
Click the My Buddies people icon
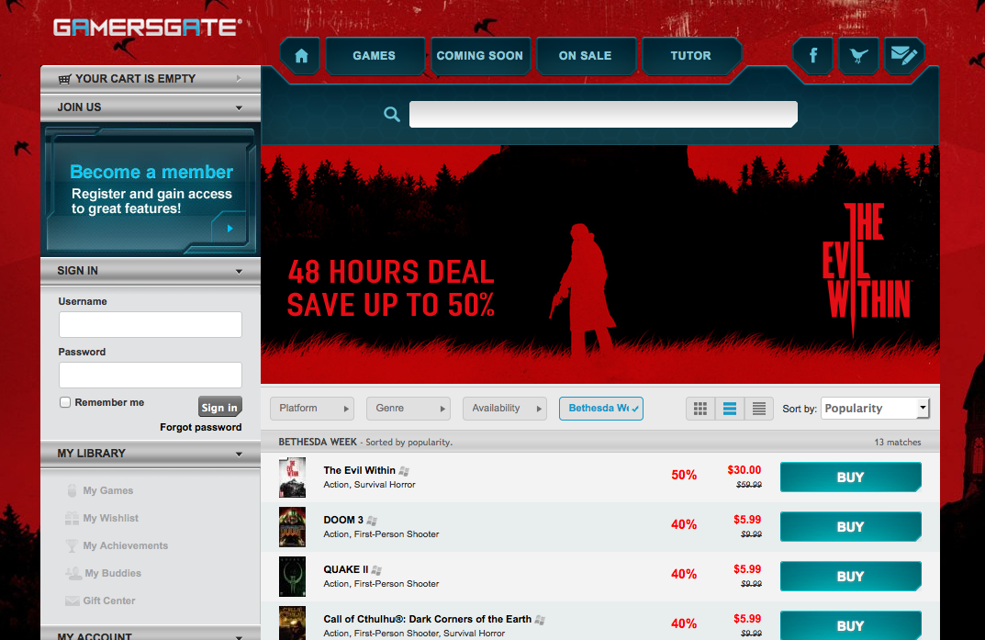(73, 573)
